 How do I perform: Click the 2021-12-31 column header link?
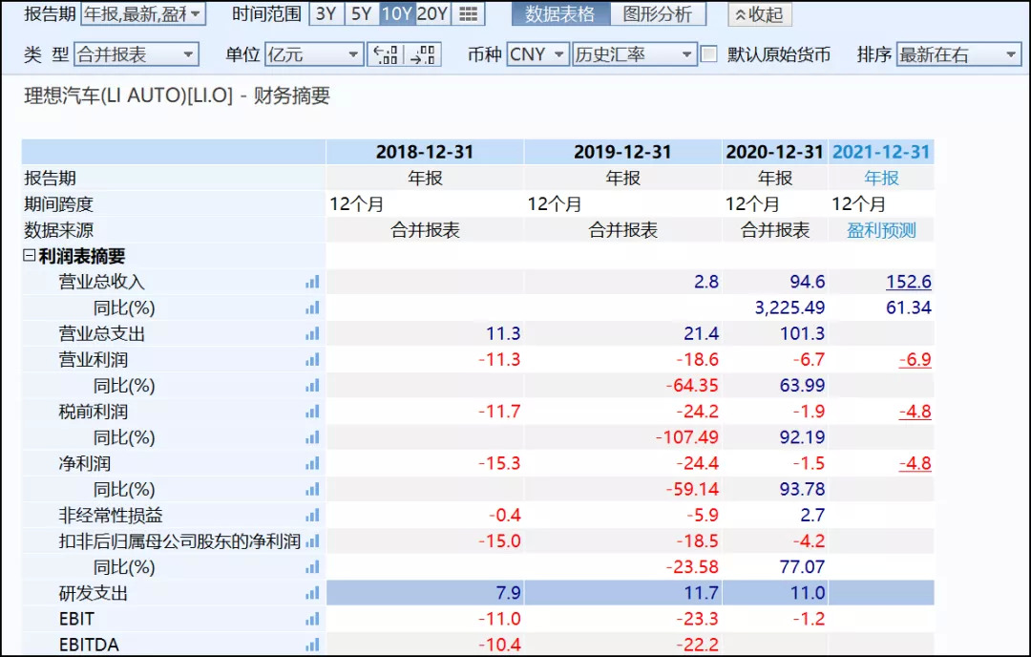(881, 152)
